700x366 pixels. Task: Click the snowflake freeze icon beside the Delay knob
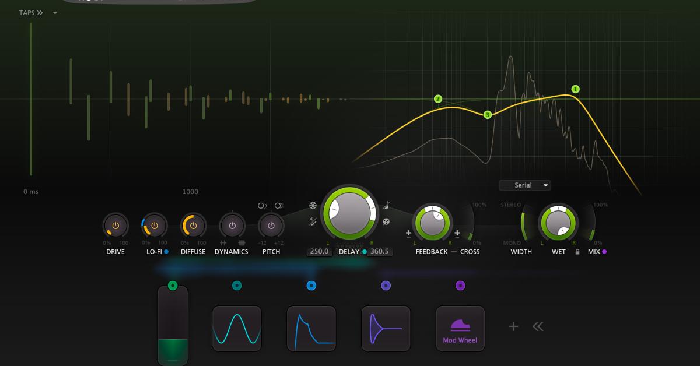click(x=313, y=205)
